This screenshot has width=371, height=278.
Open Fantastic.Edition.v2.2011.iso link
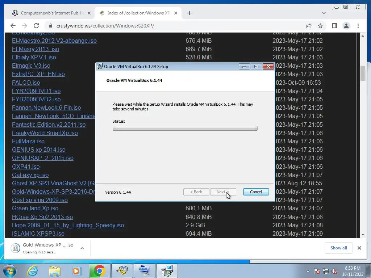[x=49, y=125]
